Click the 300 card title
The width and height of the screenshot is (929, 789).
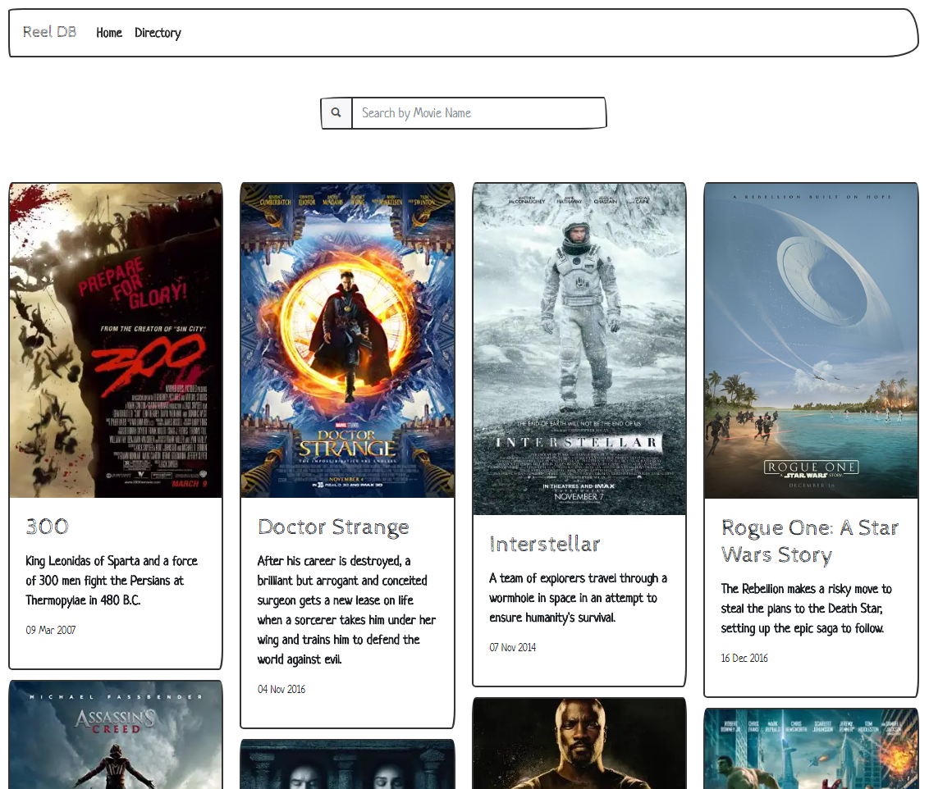(x=48, y=527)
